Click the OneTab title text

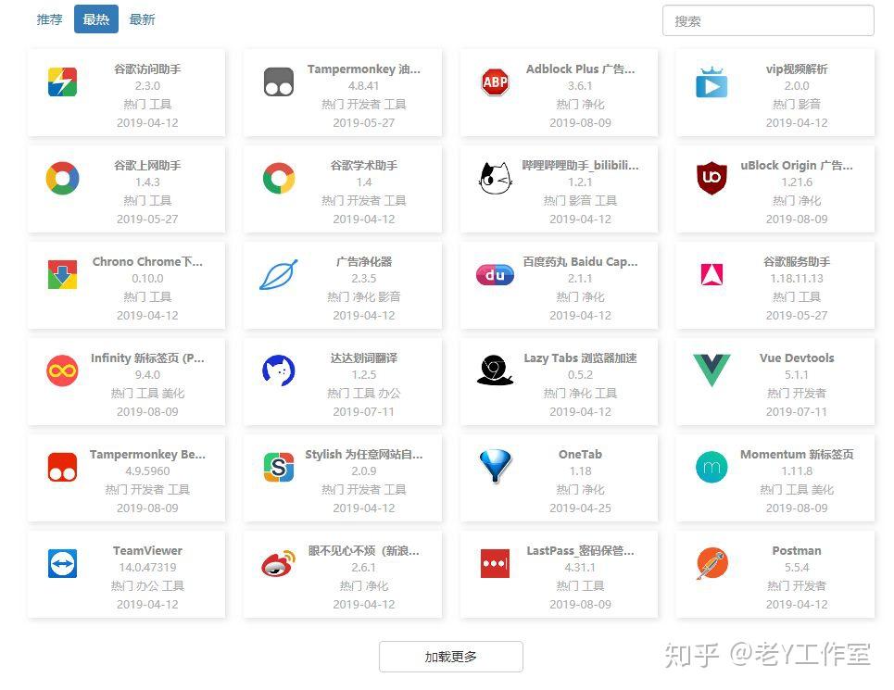[580, 454]
